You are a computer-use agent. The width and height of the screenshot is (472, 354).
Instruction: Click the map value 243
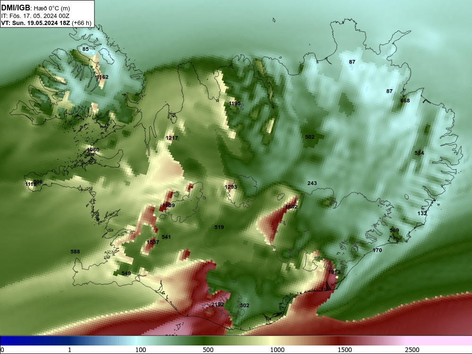pos(312,183)
